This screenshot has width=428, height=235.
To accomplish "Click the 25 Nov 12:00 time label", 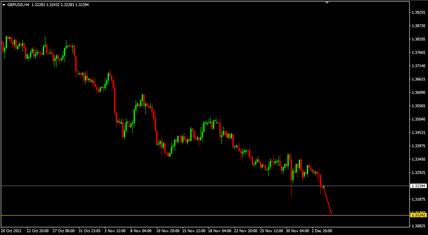I will [x=271, y=231].
